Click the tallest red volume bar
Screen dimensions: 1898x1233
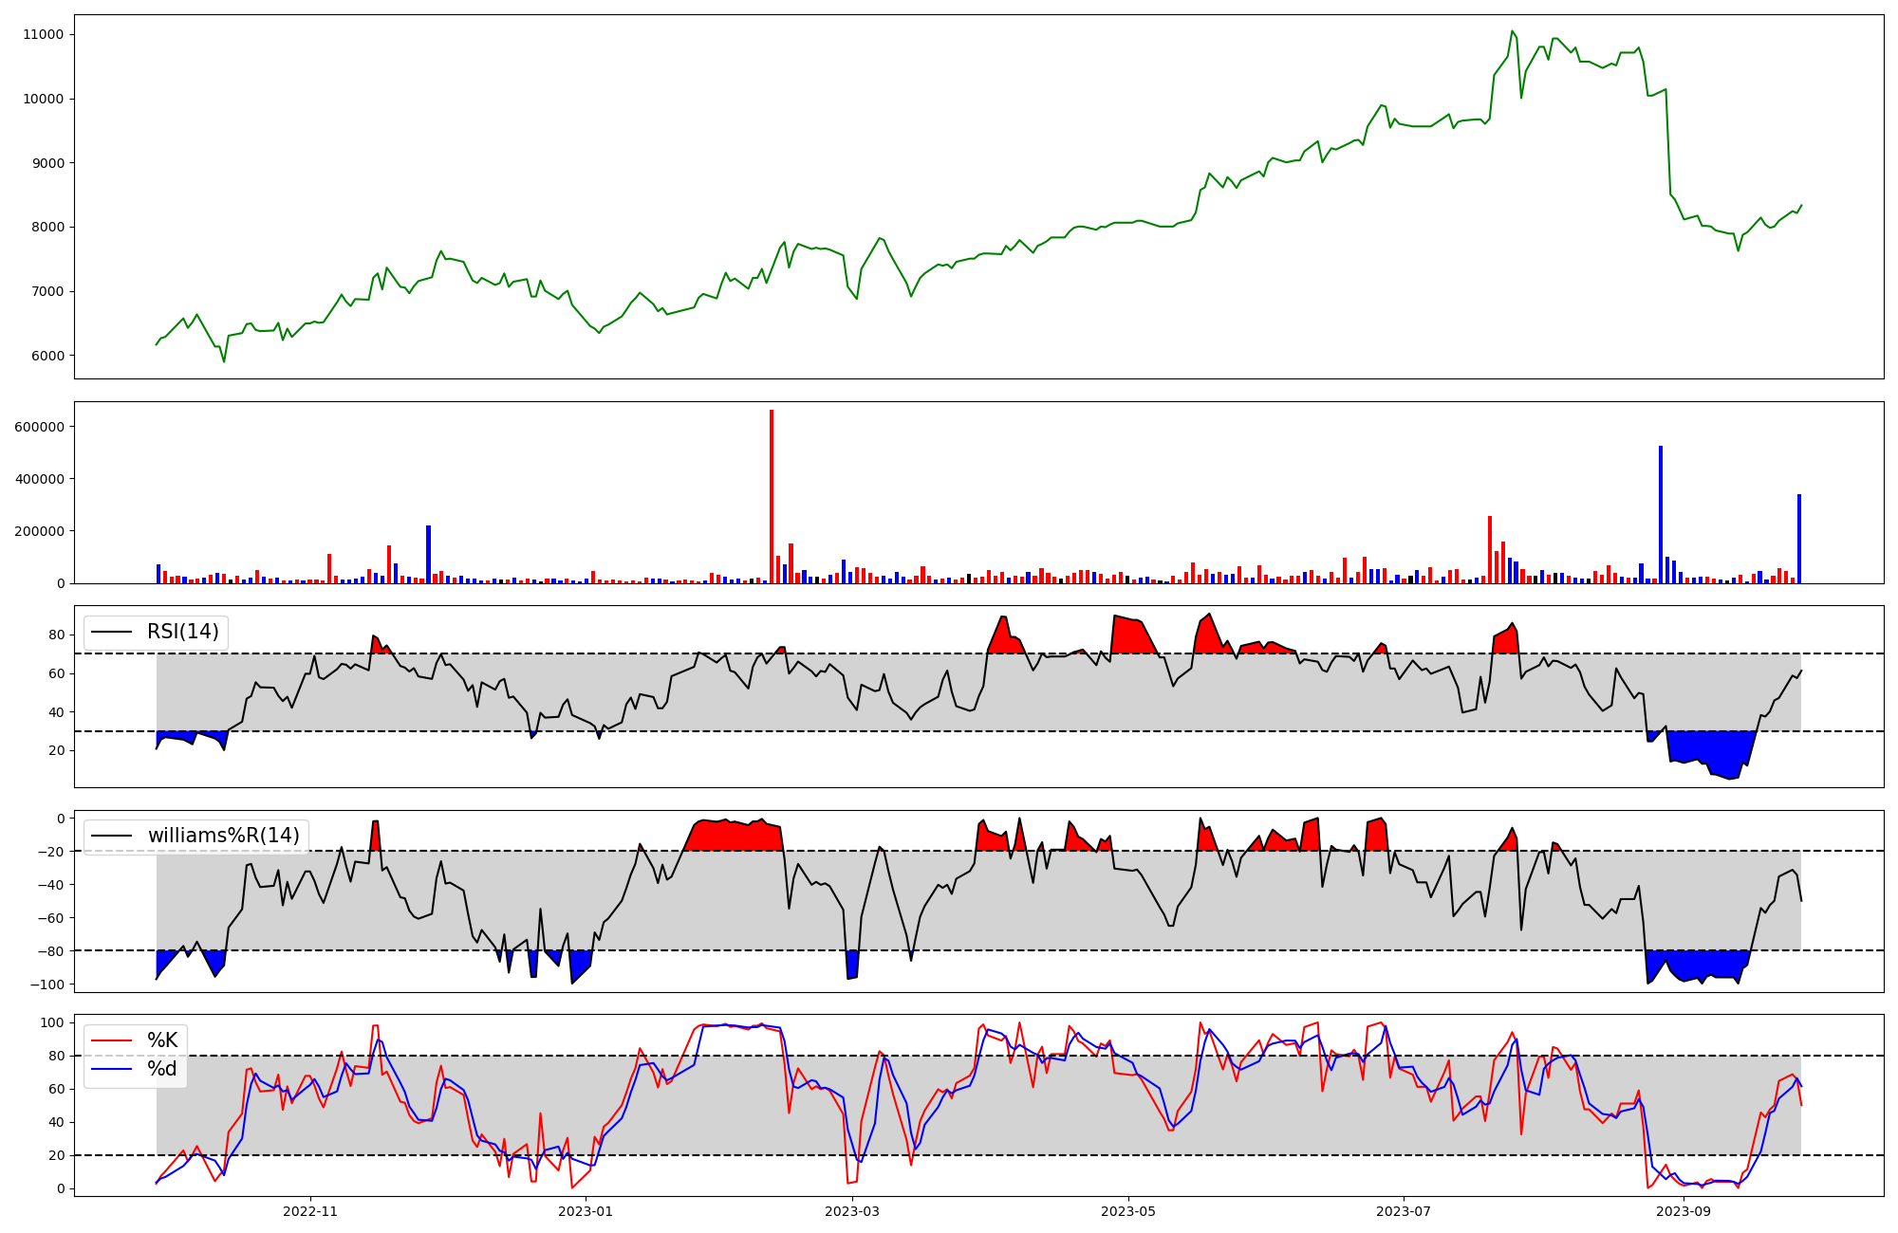(x=772, y=498)
